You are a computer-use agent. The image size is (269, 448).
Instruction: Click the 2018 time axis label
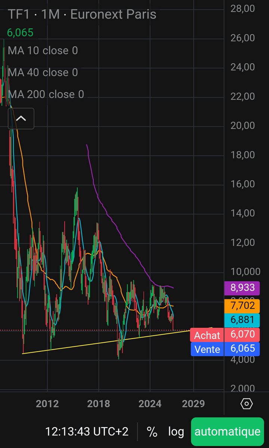99,404
